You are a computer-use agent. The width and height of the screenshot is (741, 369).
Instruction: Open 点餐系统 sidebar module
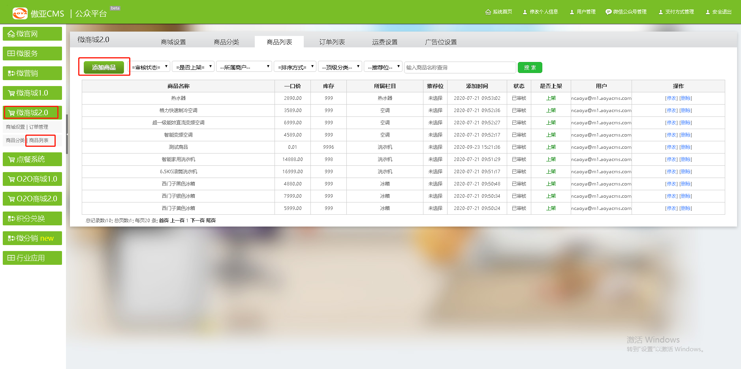pos(32,159)
